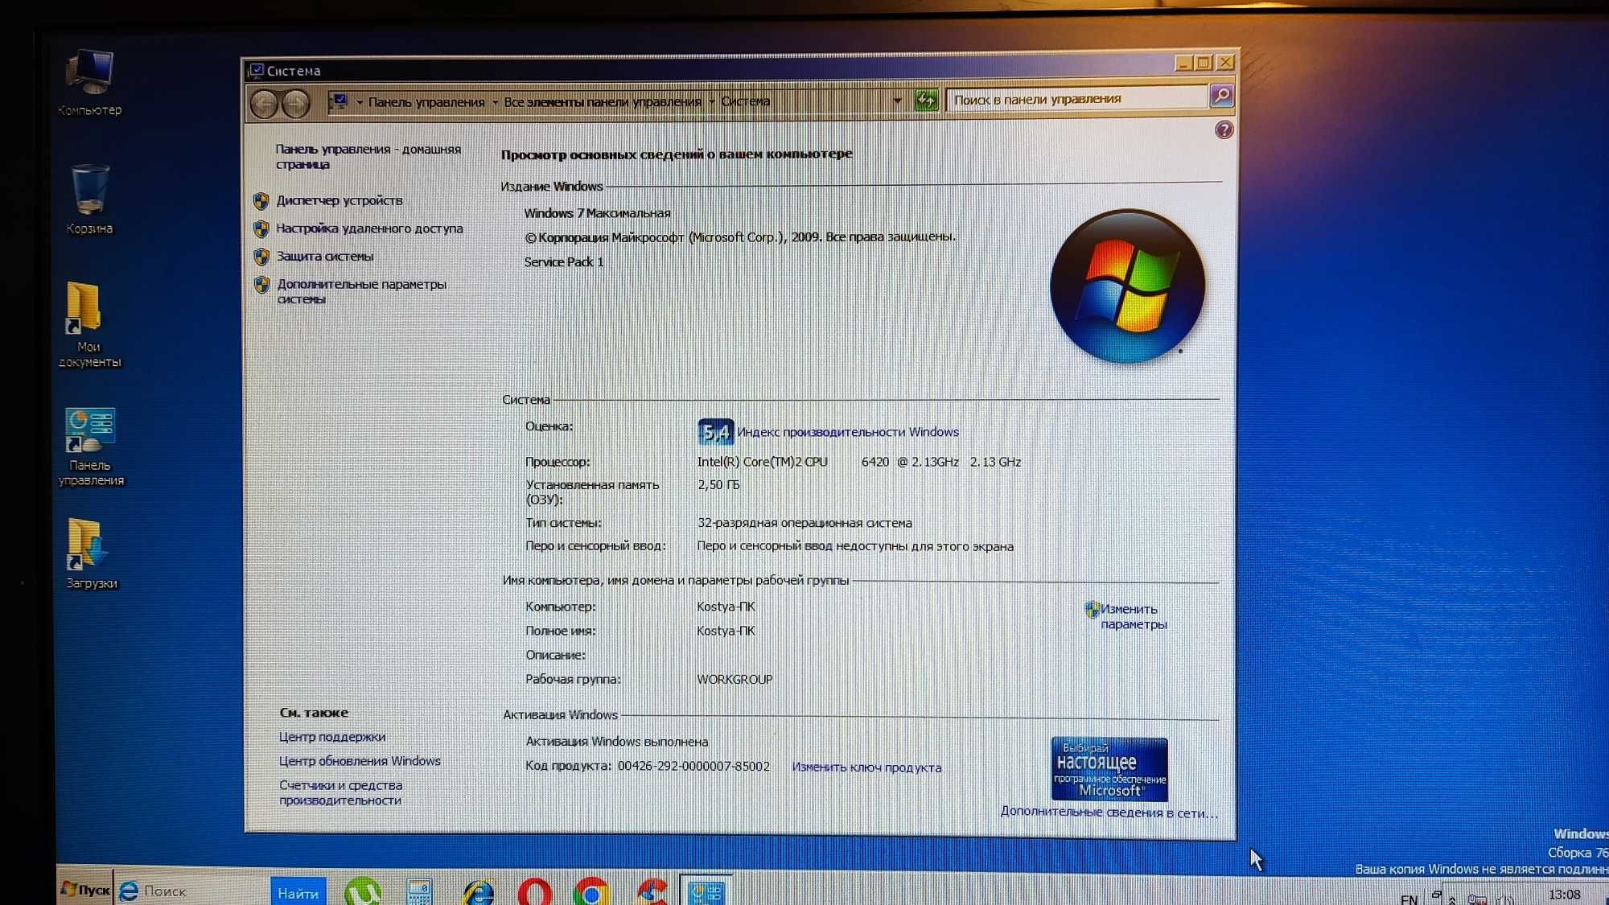Click Все элементы панели управления breadcrumb
The height and width of the screenshot is (905, 1609).
(603, 101)
